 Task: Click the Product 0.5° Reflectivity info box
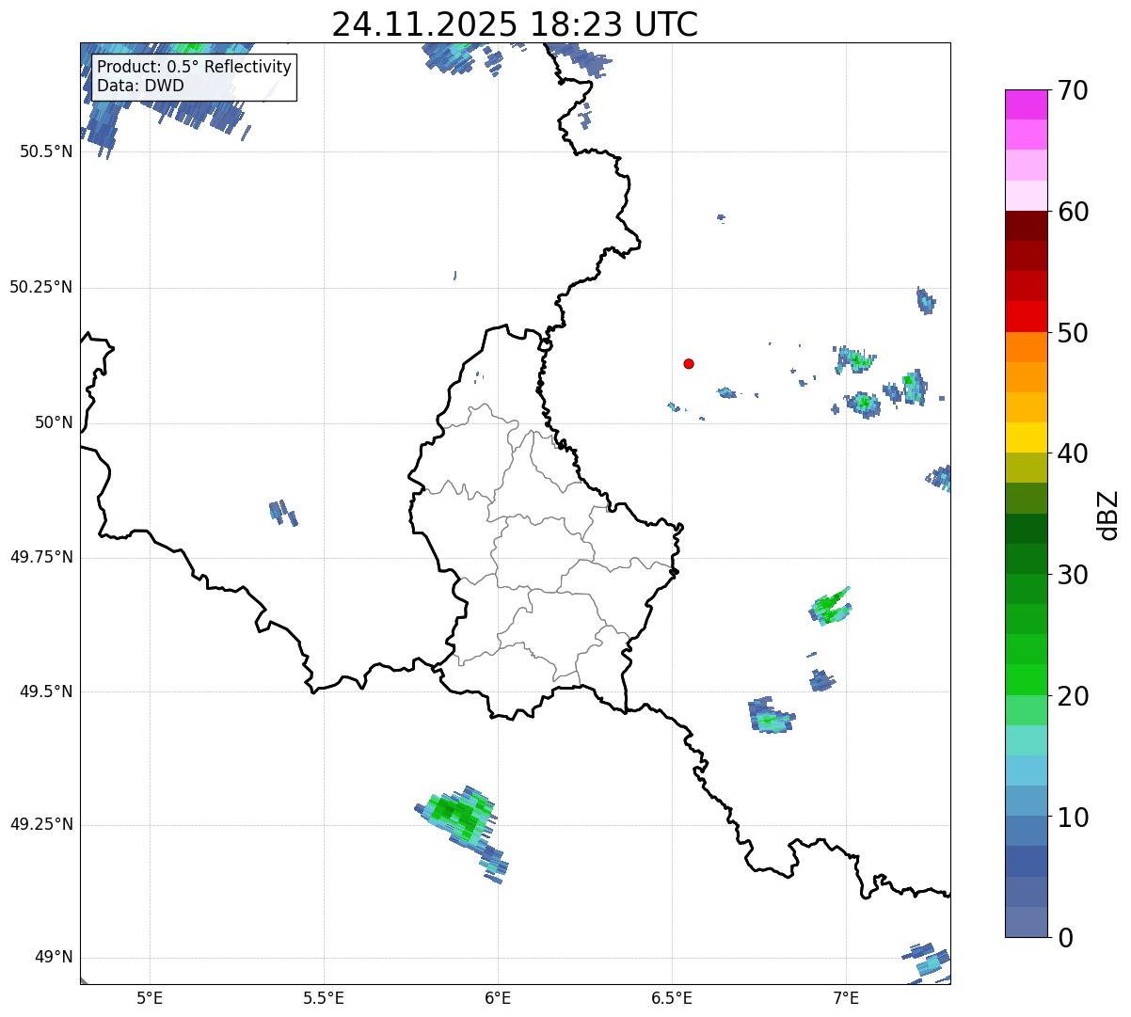[194, 77]
